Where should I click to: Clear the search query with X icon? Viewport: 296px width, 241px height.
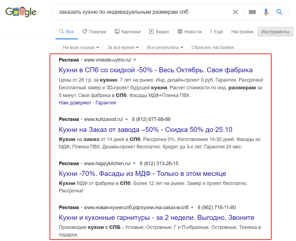[236, 12]
